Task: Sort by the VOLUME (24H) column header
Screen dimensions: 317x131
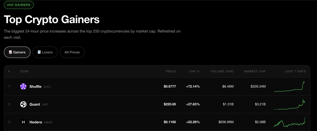Action: [x=222, y=71]
